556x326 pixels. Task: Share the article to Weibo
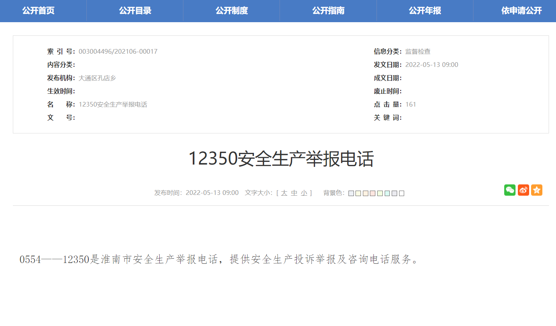pyautogui.click(x=523, y=190)
